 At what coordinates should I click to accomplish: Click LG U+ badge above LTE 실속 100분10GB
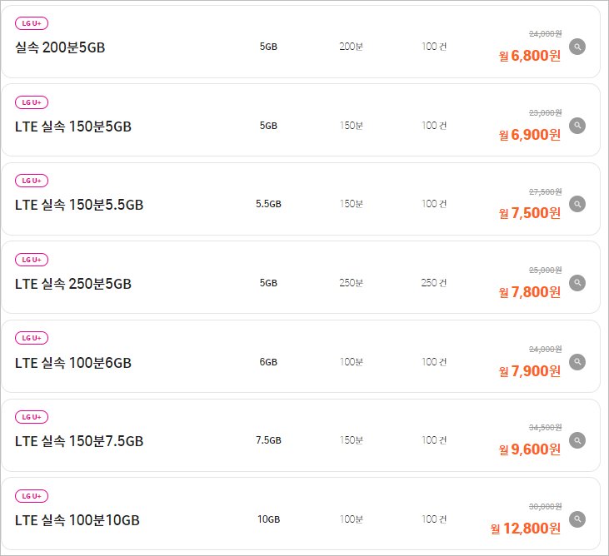(32, 496)
